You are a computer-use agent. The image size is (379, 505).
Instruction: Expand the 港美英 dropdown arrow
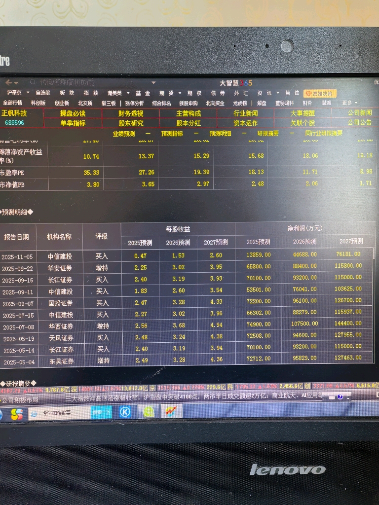tap(128, 93)
